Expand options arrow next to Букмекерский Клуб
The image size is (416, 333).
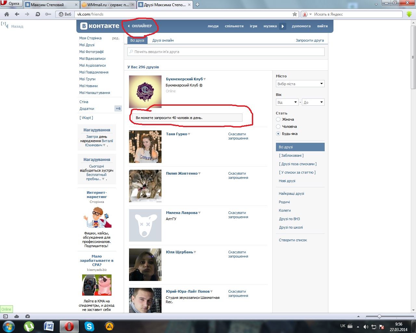click(x=205, y=79)
